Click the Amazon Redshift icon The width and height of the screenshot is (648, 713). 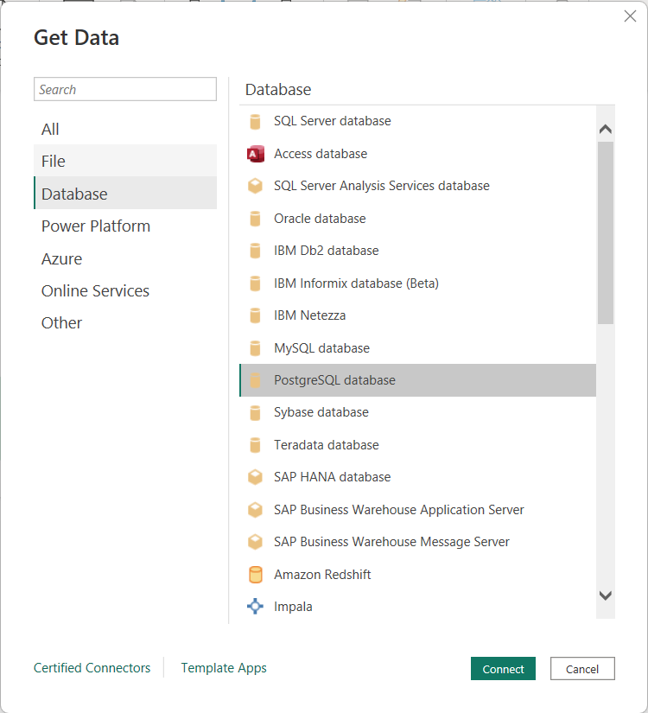click(255, 575)
